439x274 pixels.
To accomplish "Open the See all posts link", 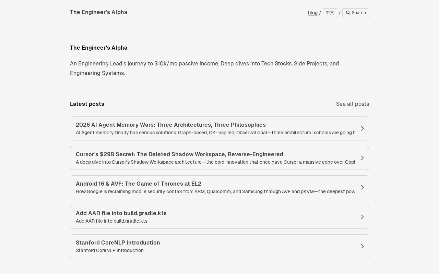I will coord(352,104).
